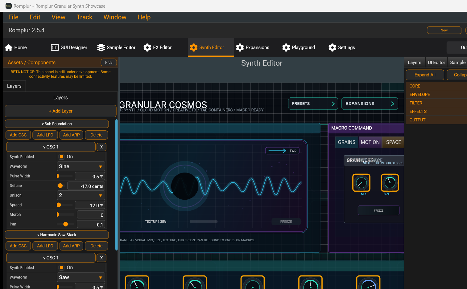Click the FWD direction arrow indicator

pyautogui.click(x=282, y=151)
